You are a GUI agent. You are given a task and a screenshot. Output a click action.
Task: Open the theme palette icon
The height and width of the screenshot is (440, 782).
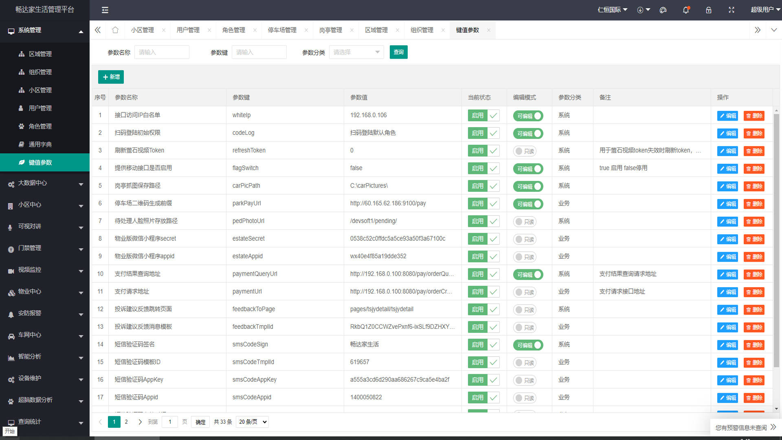[663, 10]
